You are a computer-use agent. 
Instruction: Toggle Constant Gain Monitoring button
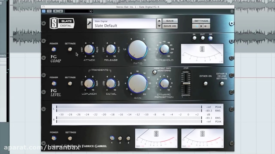(x=155, y=72)
